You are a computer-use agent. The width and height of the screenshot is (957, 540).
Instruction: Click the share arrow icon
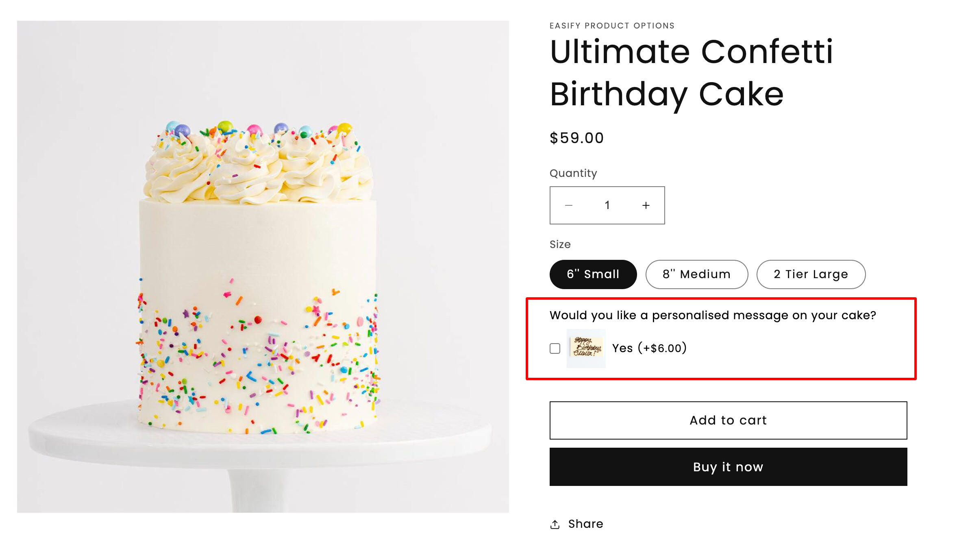click(x=555, y=524)
